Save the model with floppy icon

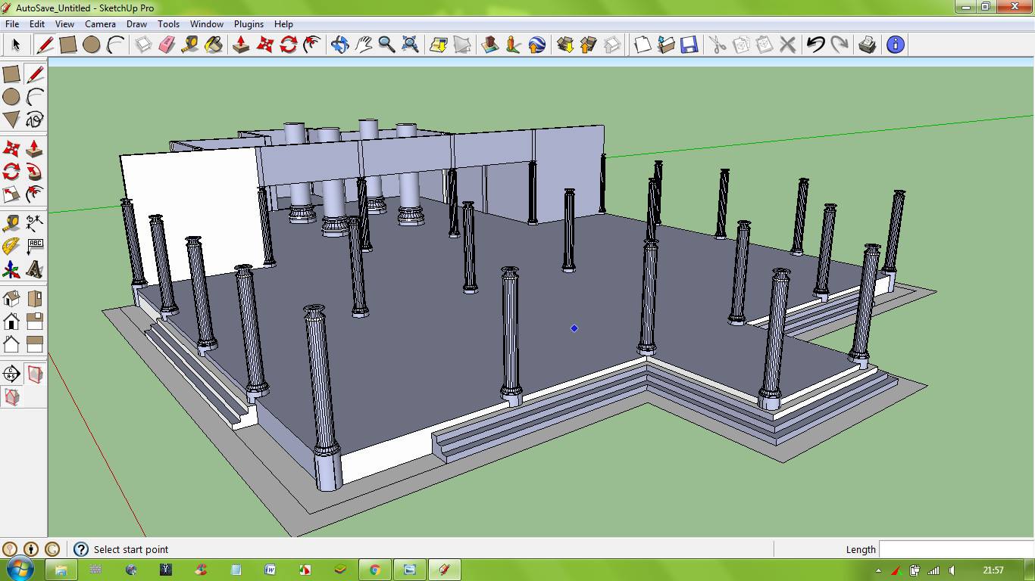[689, 45]
